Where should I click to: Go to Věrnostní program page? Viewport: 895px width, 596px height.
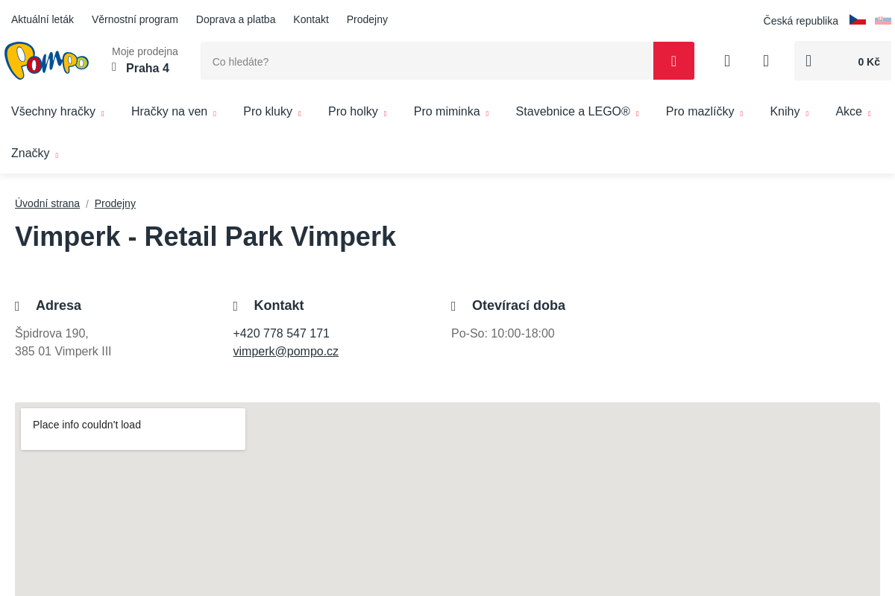click(x=135, y=19)
